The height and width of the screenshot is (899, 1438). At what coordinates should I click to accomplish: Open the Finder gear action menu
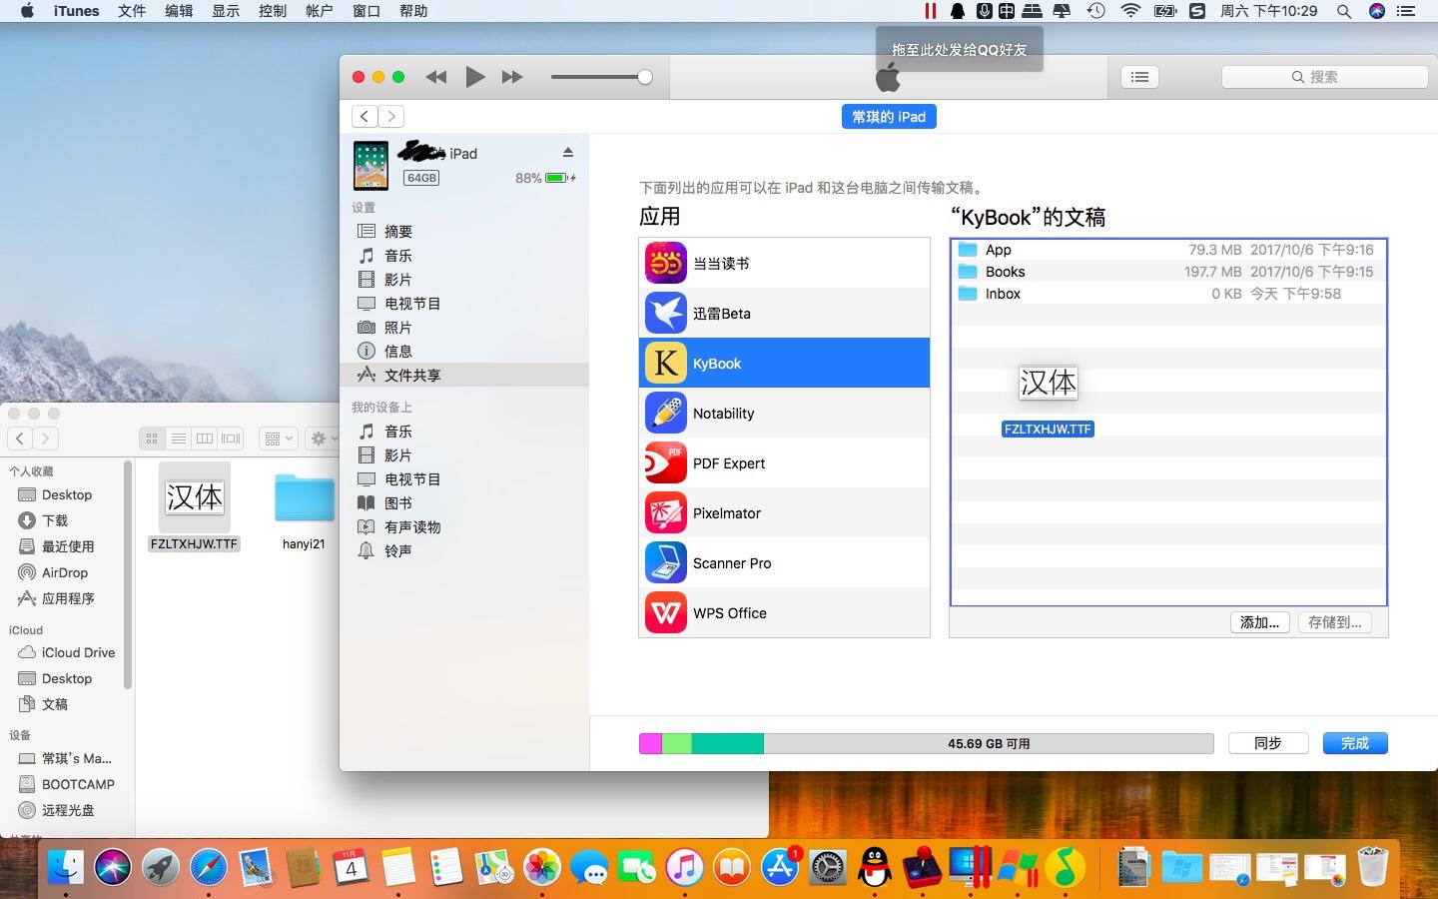point(322,439)
